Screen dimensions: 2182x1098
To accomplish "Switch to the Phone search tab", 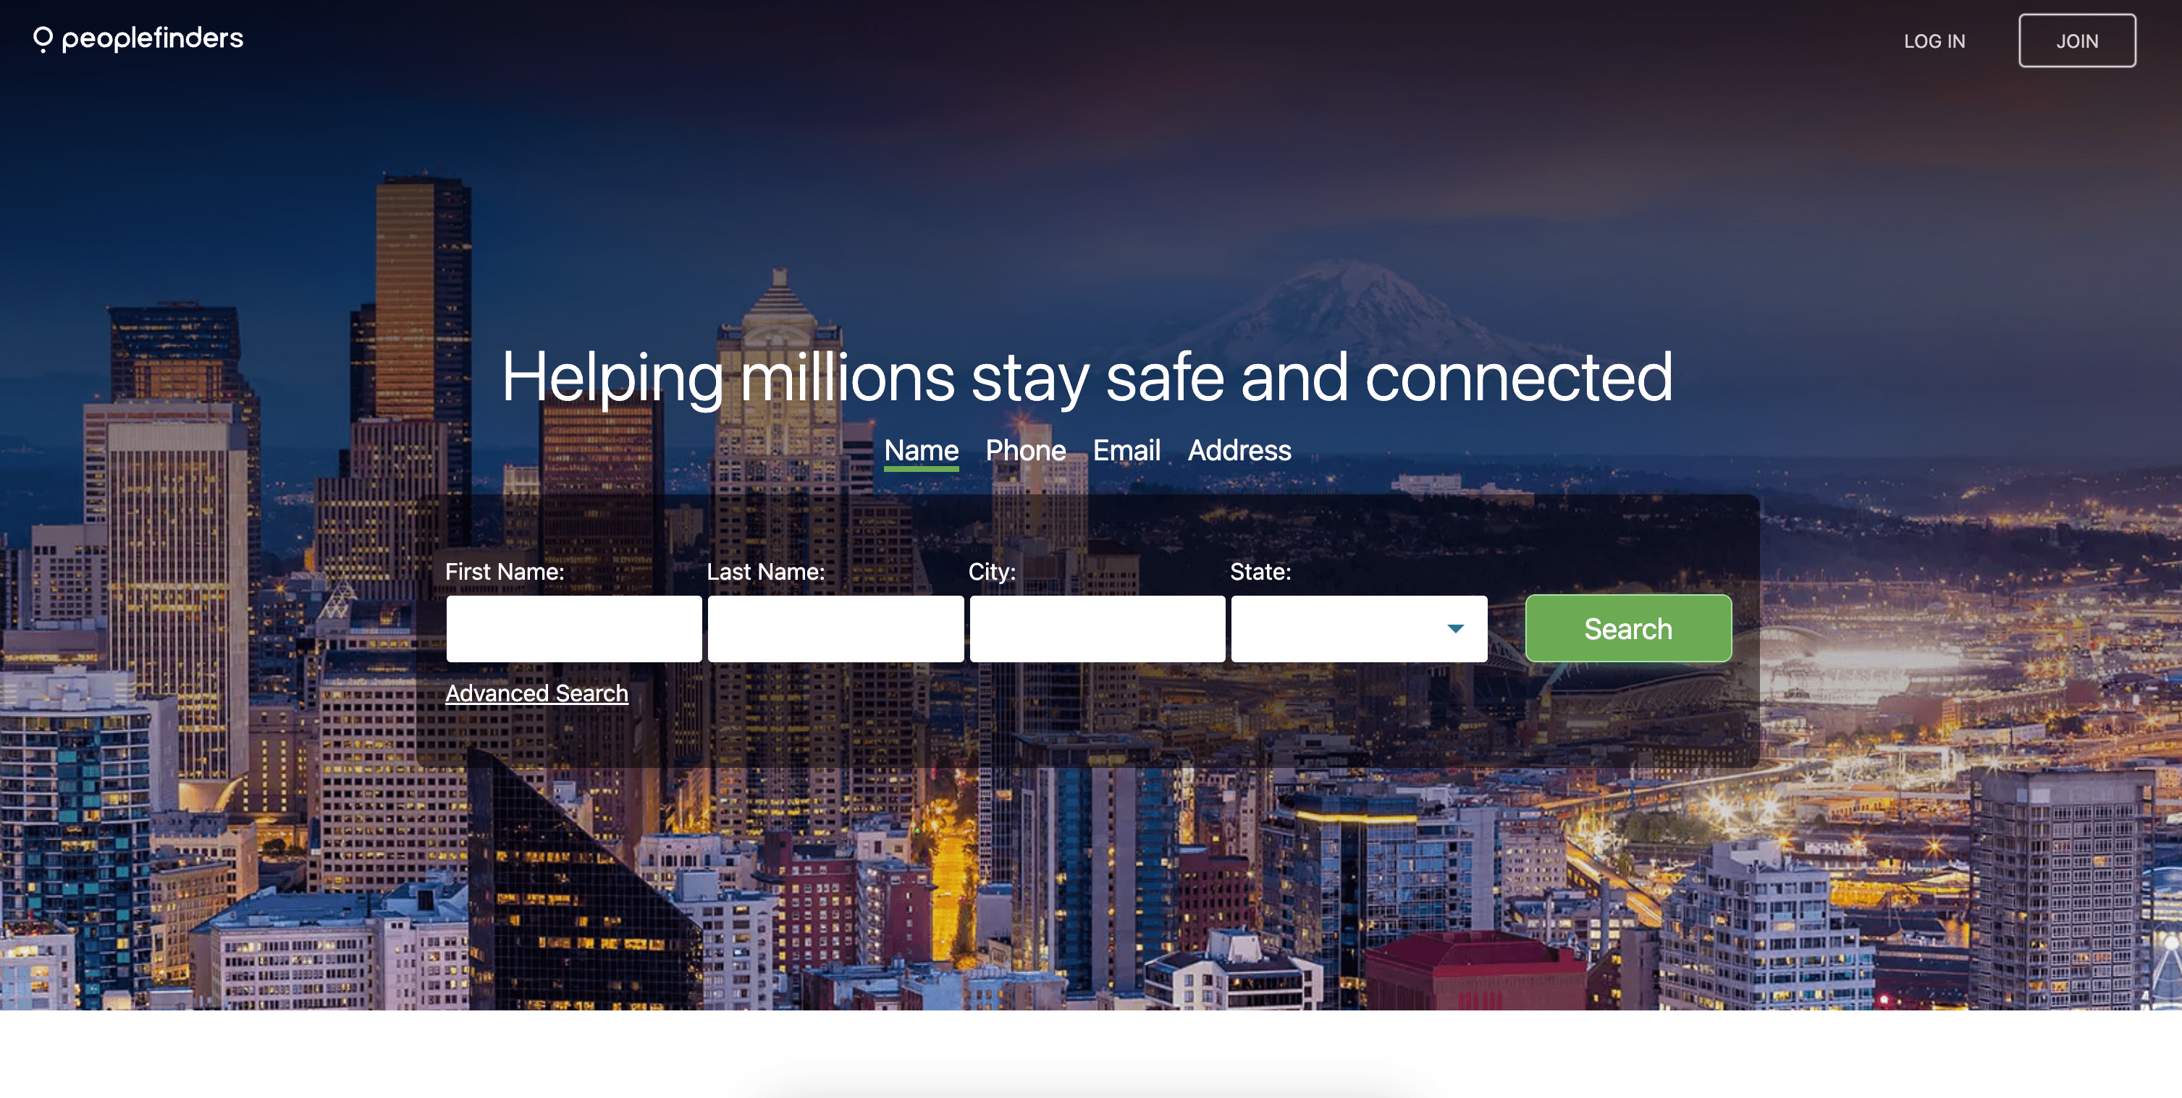I will (x=1025, y=450).
